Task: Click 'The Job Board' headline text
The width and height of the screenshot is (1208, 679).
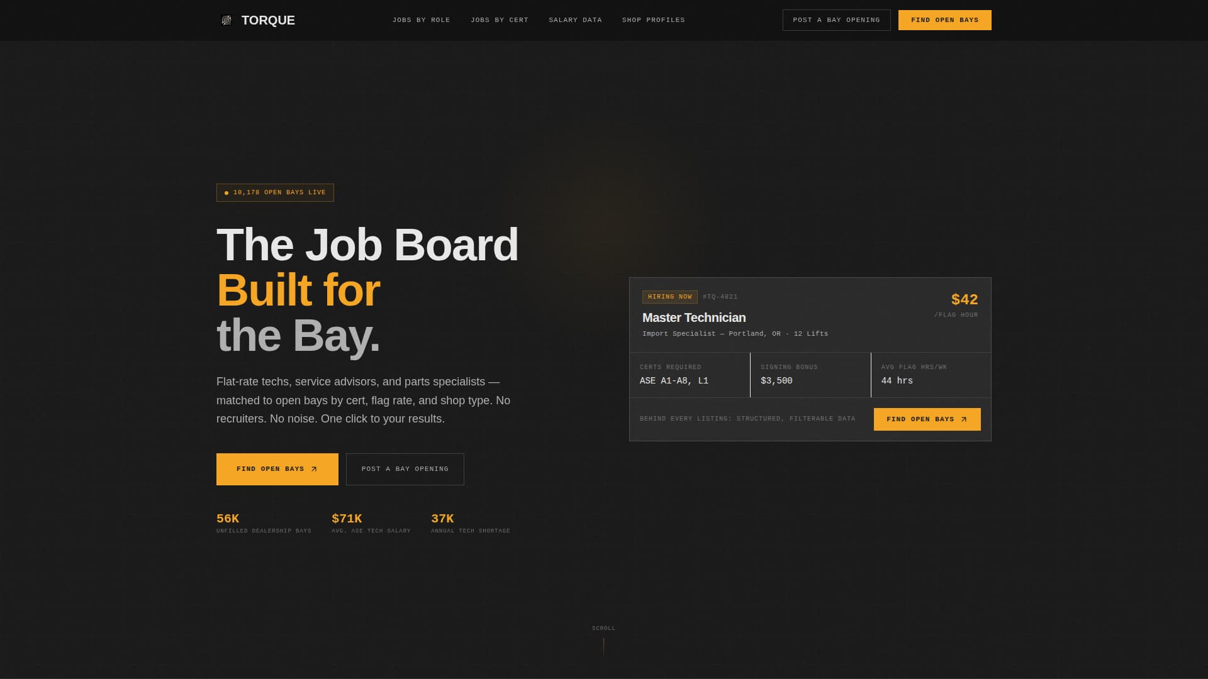Action: [x=367, y=245]
